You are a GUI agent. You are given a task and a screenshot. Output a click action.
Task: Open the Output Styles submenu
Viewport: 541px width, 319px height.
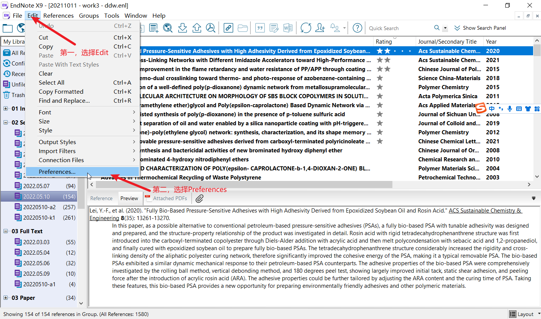tap(57, 142)
